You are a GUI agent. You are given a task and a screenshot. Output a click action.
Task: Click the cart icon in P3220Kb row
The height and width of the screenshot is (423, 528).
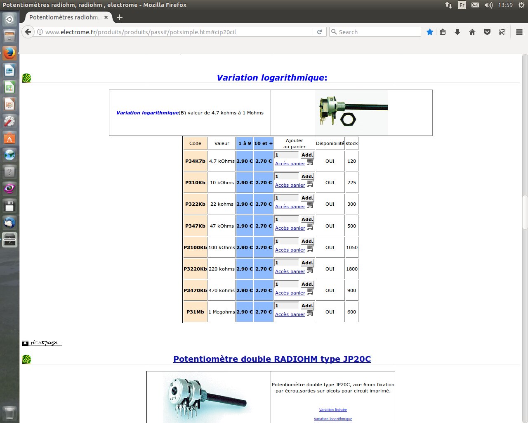(310, 270)
